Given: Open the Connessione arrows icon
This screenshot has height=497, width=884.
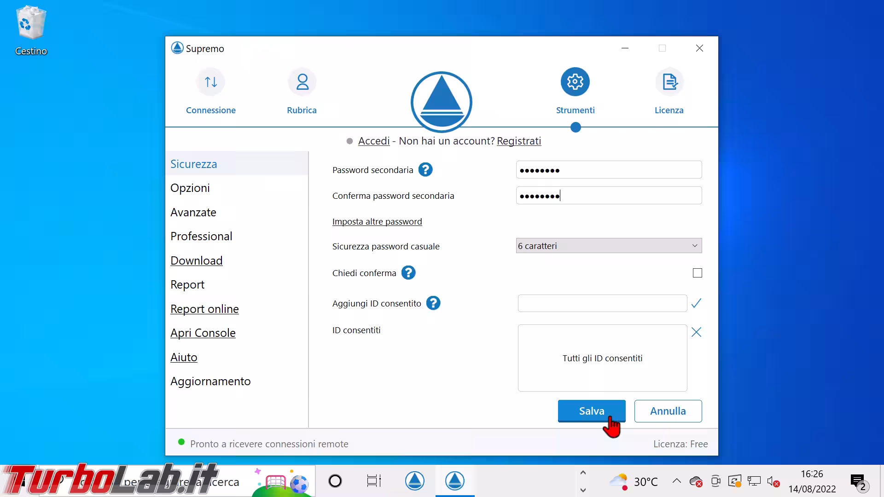Looking at the screenshot, I should coord(211,82).
